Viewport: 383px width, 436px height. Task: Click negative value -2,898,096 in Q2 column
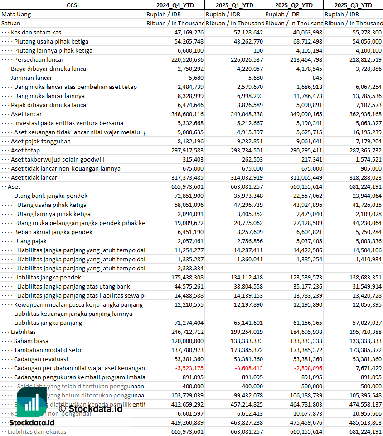pyautogui.click(x=308, y=368)
